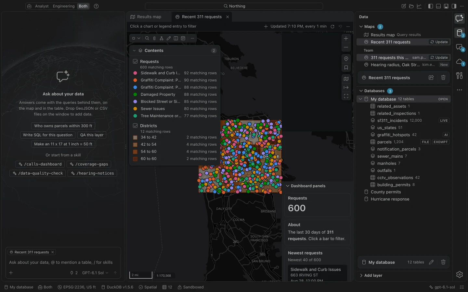Collapse the Maps section
This screenshot has width=468, height=292.
pos(361,27)
